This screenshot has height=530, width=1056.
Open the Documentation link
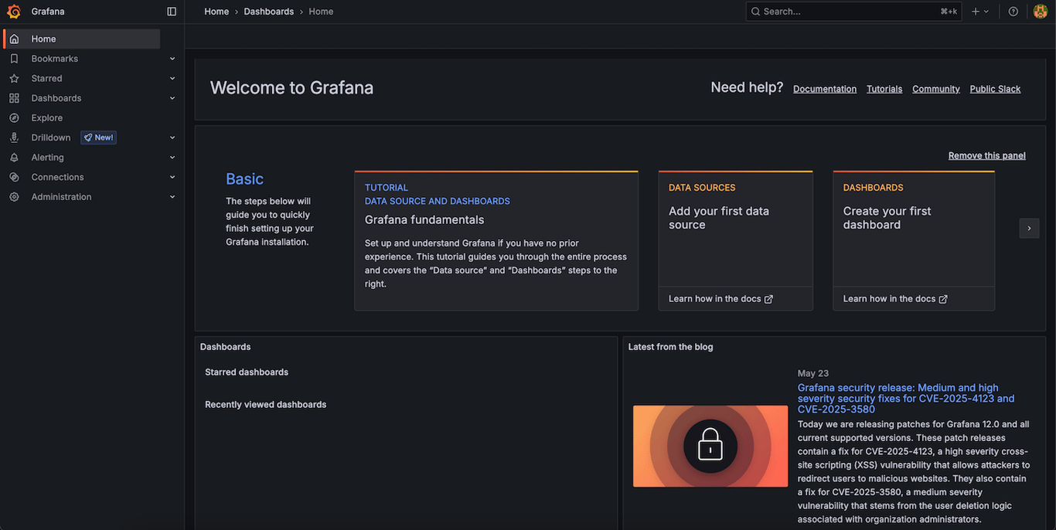pyautogui.click(x=824, y=88)
